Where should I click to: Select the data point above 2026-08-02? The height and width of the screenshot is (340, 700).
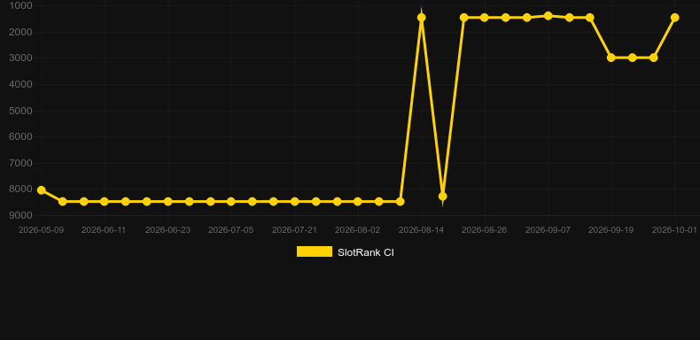[358, 202]
